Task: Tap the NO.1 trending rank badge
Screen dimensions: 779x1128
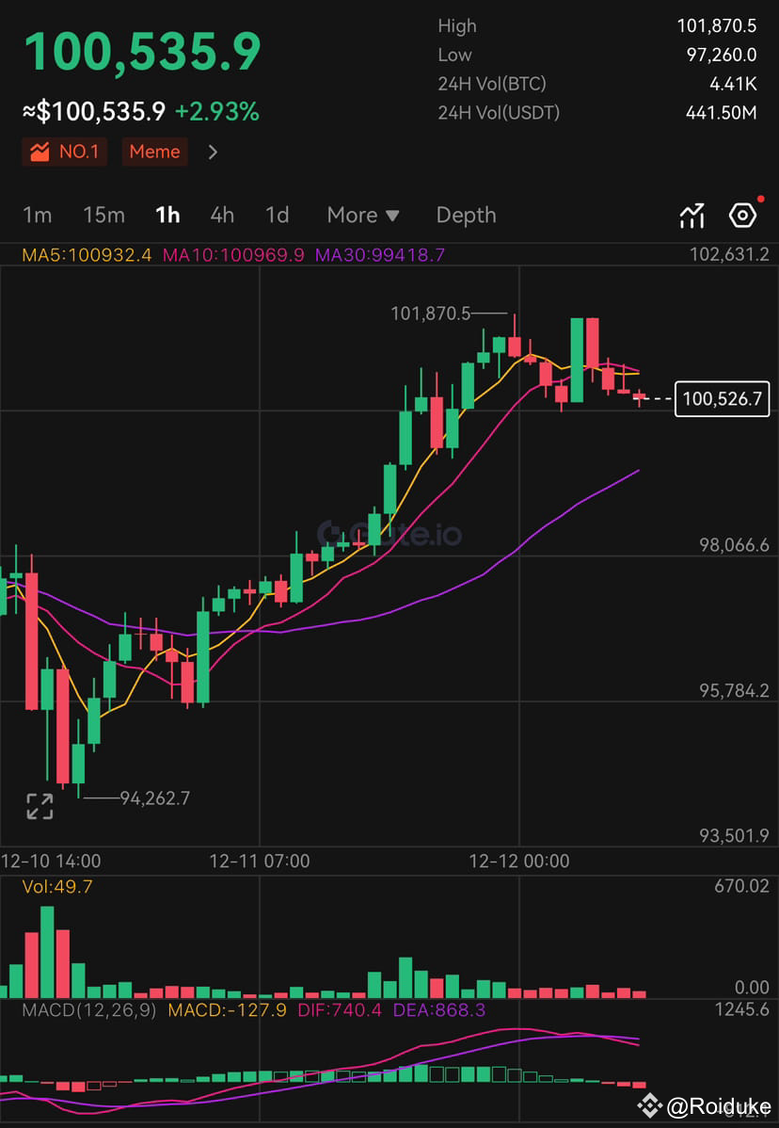Action: click(65, 152)
